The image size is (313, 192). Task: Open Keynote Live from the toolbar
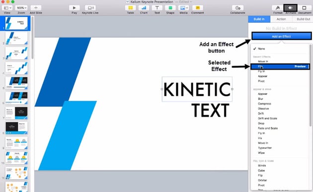click(x=90, y=8)
